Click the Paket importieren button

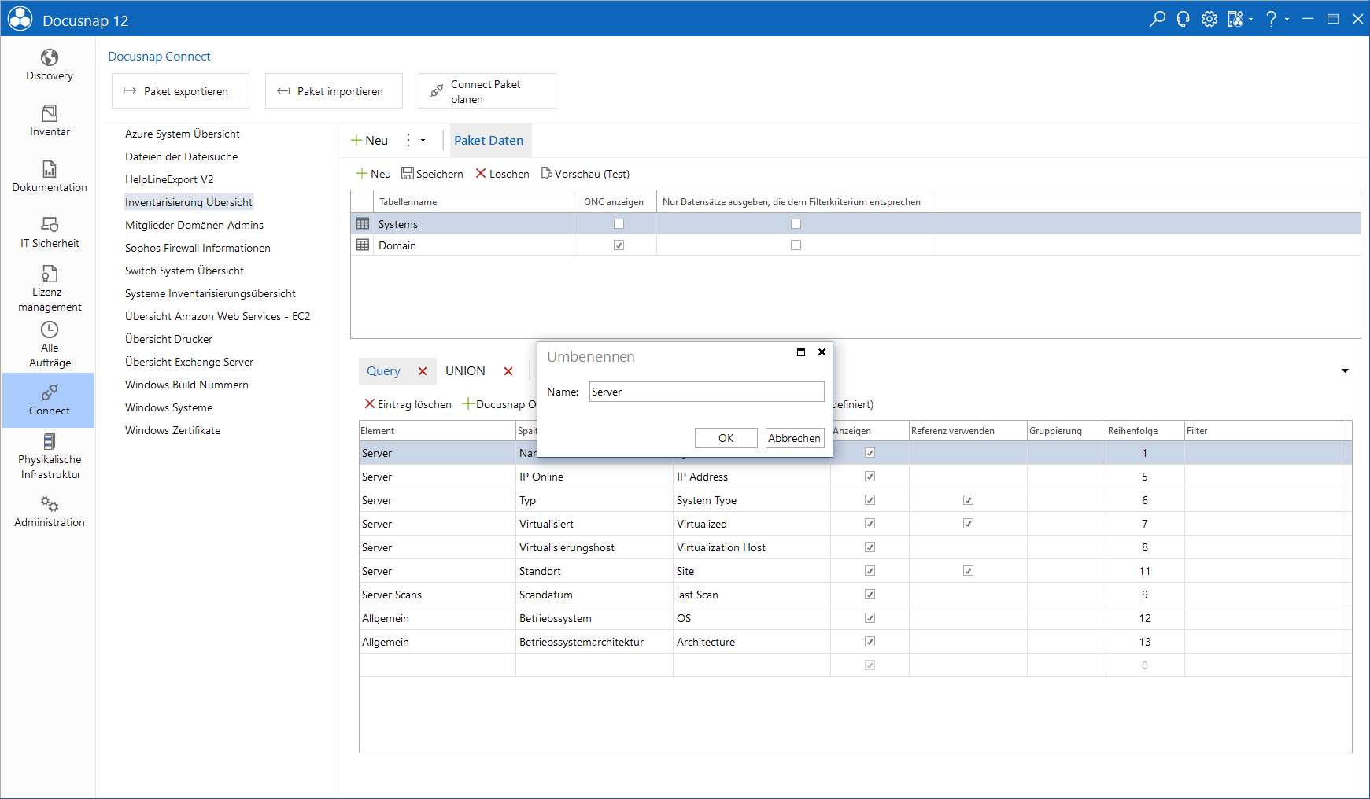click(334, 91)
